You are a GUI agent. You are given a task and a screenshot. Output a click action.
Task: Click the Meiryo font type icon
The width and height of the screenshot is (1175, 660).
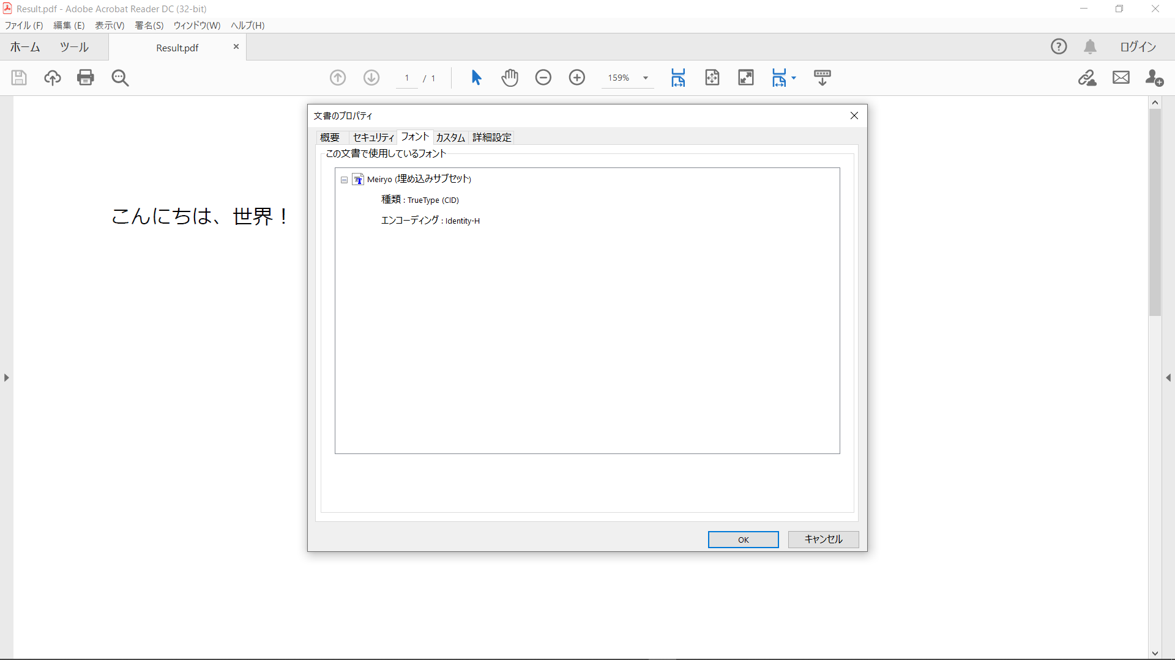point(359,179)
